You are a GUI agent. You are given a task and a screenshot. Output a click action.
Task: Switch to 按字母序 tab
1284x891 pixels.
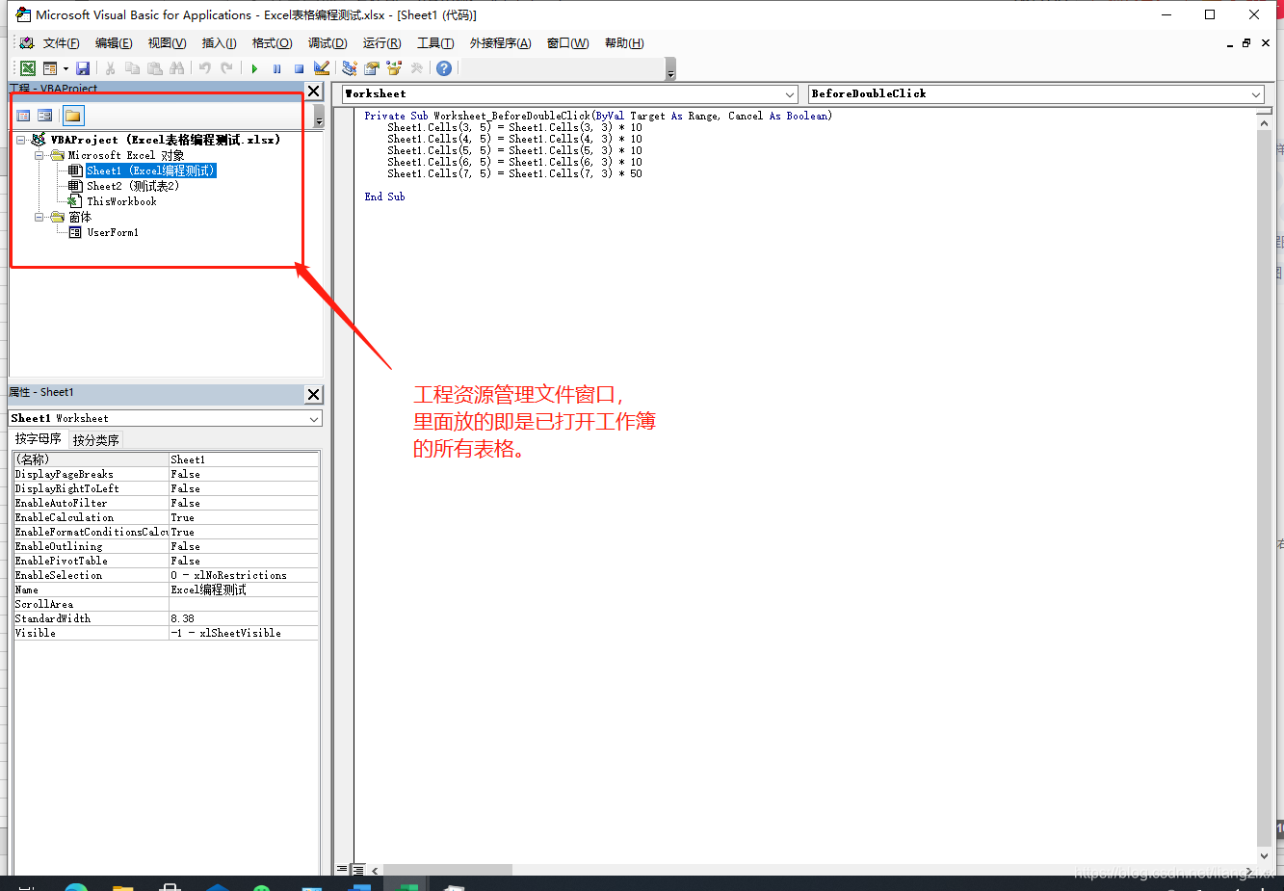(39, 439)
